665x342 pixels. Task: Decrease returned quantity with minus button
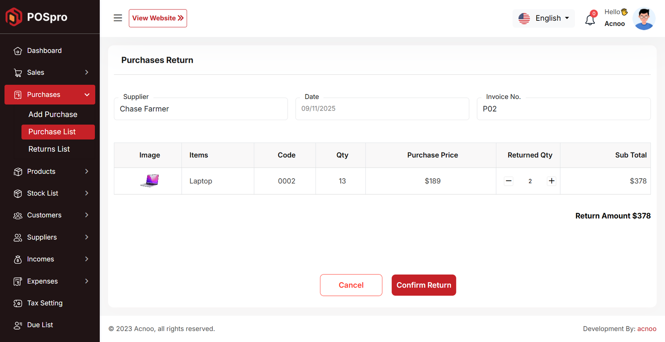click(x=508, y=181)
